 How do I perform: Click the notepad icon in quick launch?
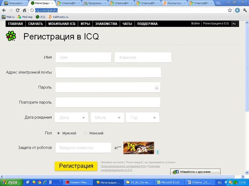51,183
